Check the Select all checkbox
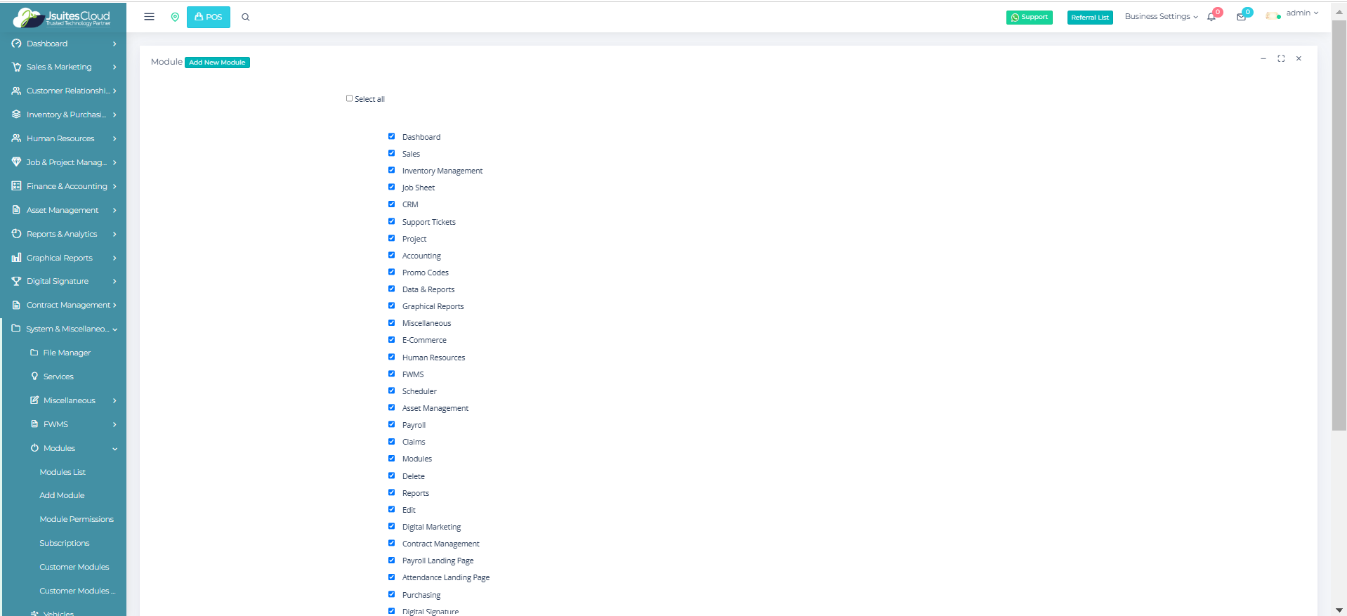This screenshot has height=616, width=1347. (x=349, y=98)
